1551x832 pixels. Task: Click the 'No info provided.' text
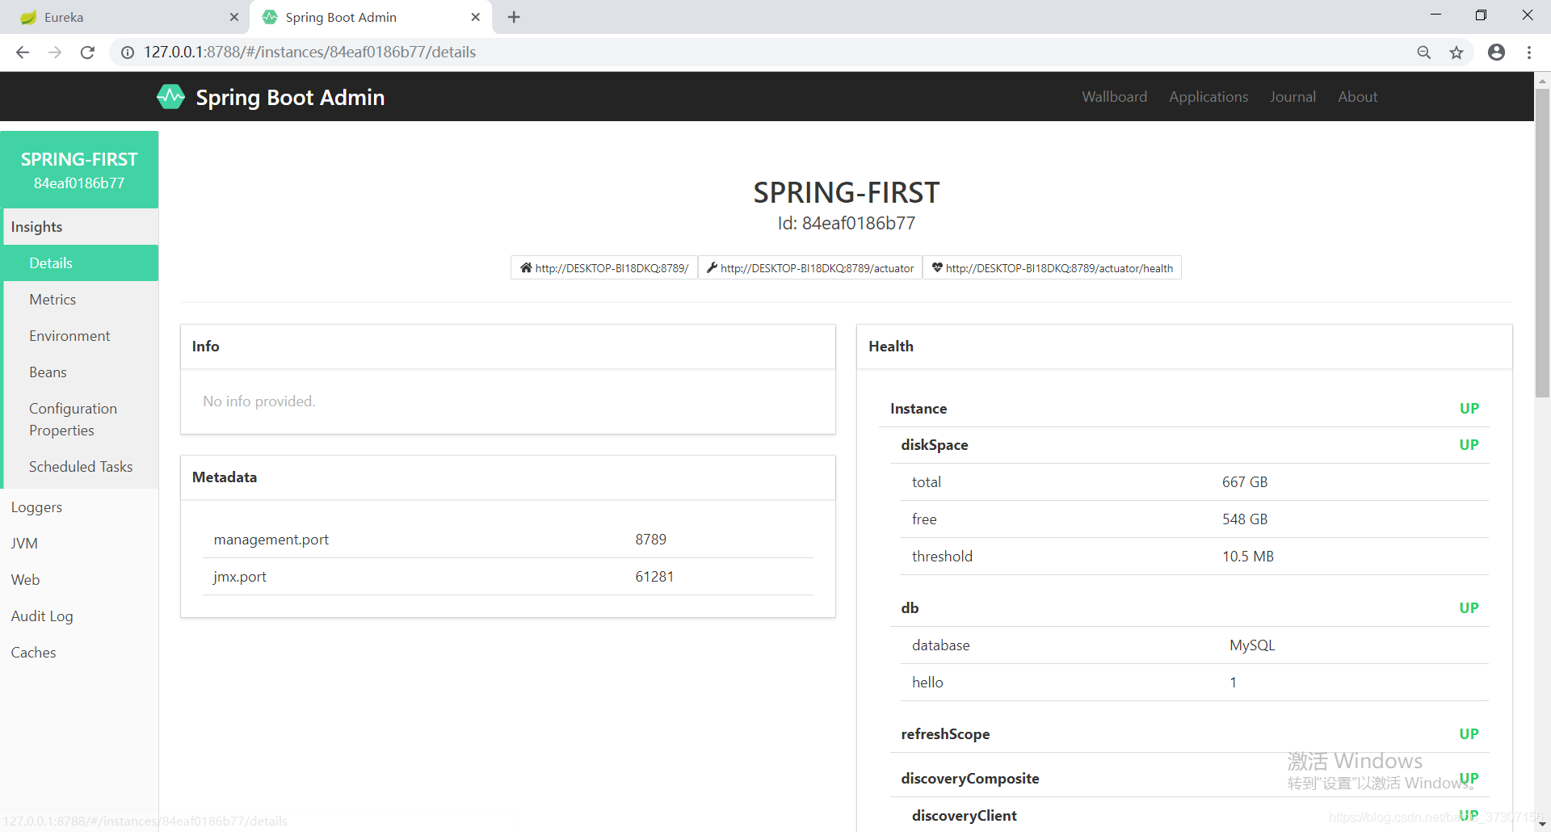[x=259, y=401]
